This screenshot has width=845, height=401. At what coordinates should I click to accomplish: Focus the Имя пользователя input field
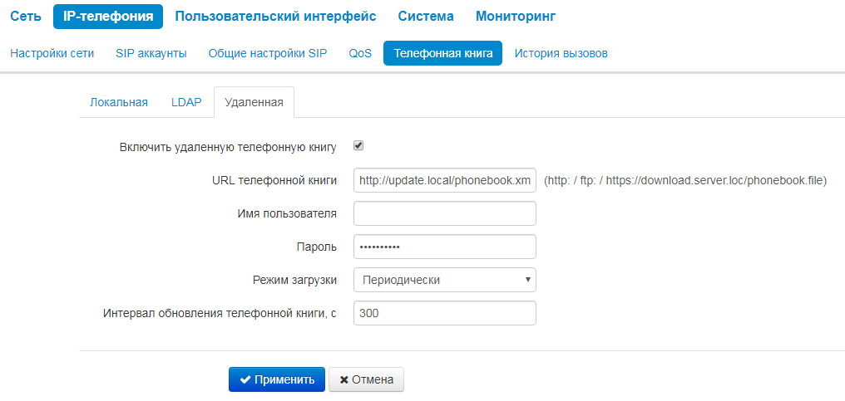444,213
